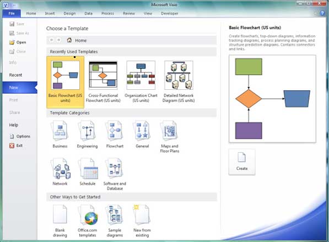This screenshot has height=242, width=329.
Task: Open the Business template category
Action: click(x=60, y=135)
